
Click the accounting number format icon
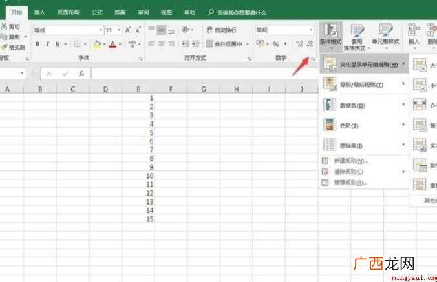[x=260, y=44]
